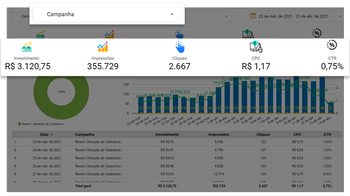Click CPC cell R$ 0,84

pyautogui.click(x=297, y=150)
